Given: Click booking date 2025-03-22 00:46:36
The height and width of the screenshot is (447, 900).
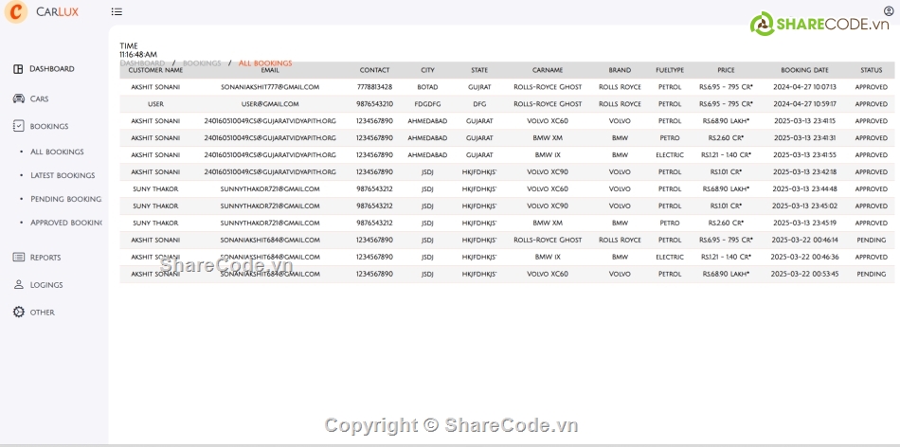Looking at the screenshot, I should point(804,257).
